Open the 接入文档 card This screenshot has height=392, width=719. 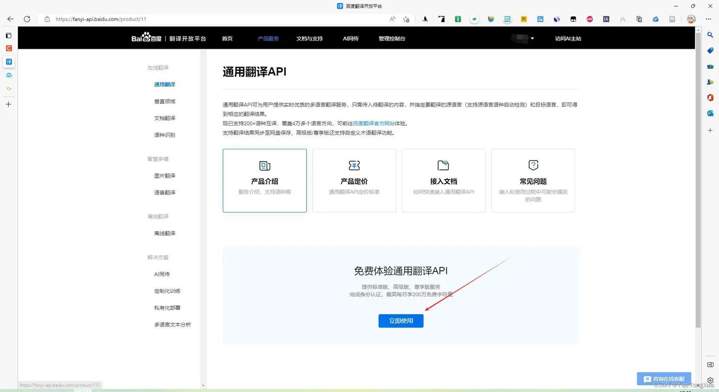point(443,181)
